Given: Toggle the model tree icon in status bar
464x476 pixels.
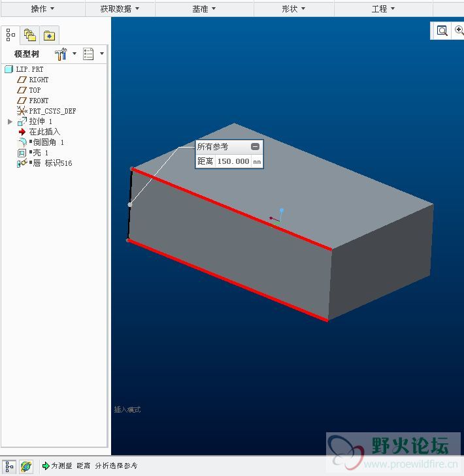Looking at the screenshot, I should 9,466.
